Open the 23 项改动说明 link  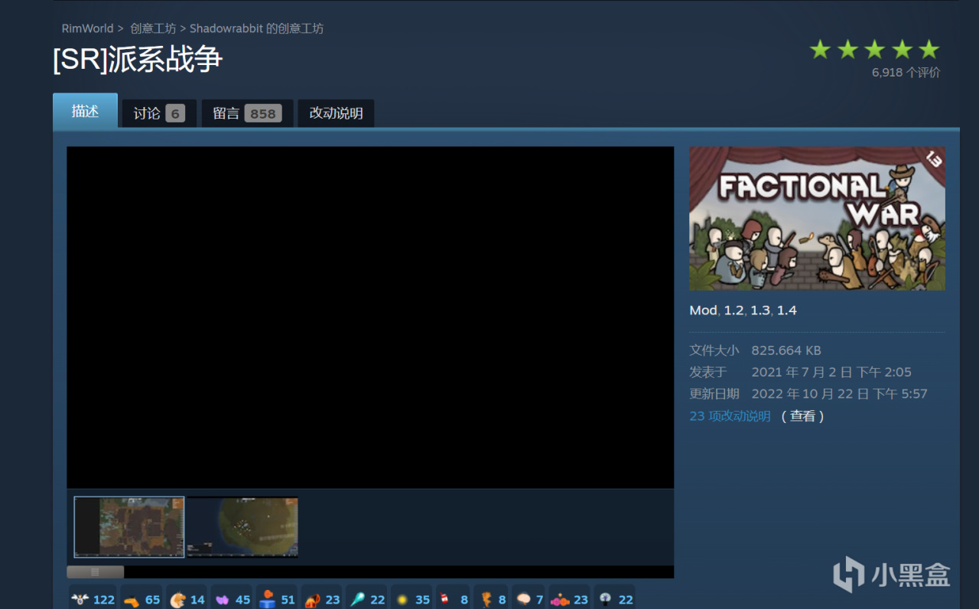pyautogui.click(x=730, y=416)
